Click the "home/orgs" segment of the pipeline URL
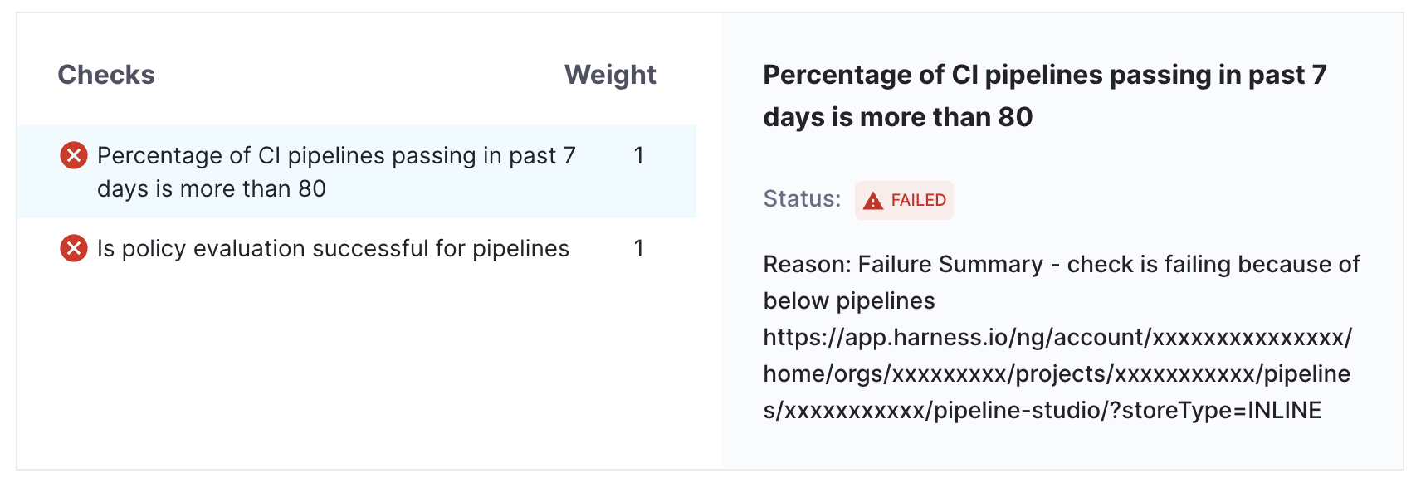 tap(823, 373)
